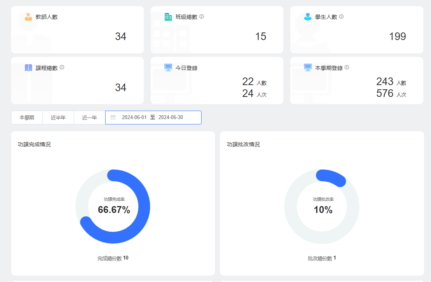Select the 本學期 period tab

(x=27, y=118)
